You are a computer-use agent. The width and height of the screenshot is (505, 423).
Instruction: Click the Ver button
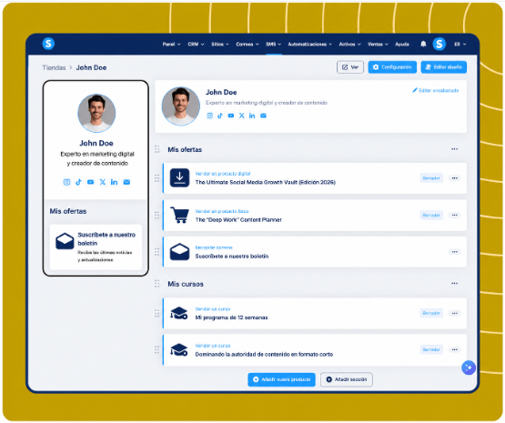click(x=350, y=67)
